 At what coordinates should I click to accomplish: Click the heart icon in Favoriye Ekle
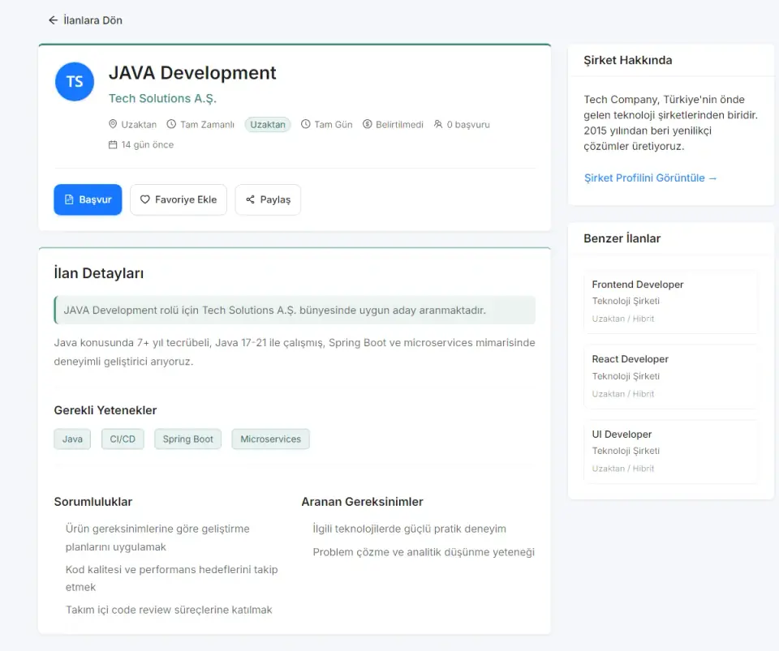pos(144,199)
